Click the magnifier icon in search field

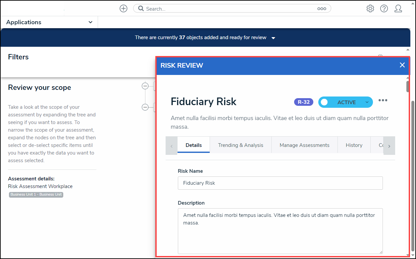click(x=141, y=9)
